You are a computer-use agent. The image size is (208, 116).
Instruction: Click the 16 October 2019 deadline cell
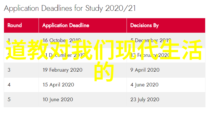pyautogui.click(x=83, y=40)
